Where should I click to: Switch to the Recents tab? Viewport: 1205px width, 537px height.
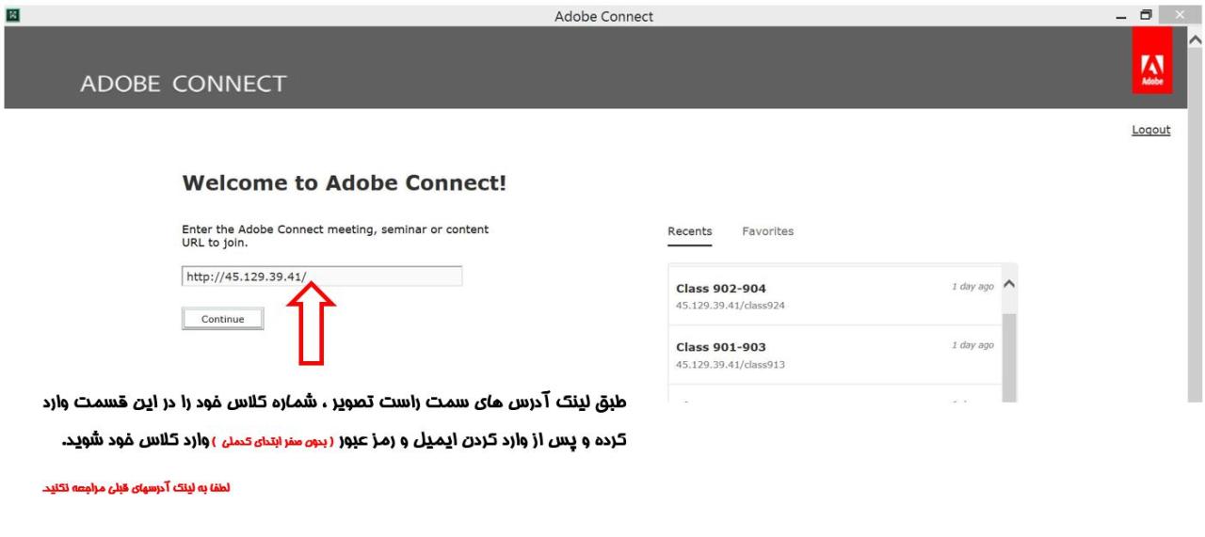[x=690, y=231]
